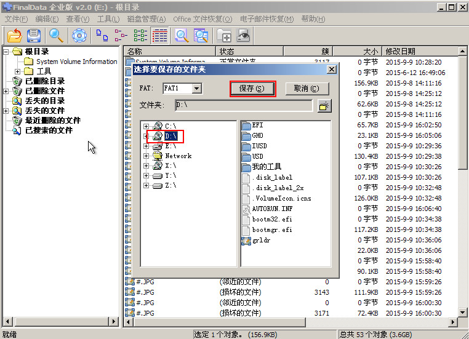This screenshot has height=339, width=469.
Task: Select 最近删除的文件 in the tree
Action: point(53,121)
